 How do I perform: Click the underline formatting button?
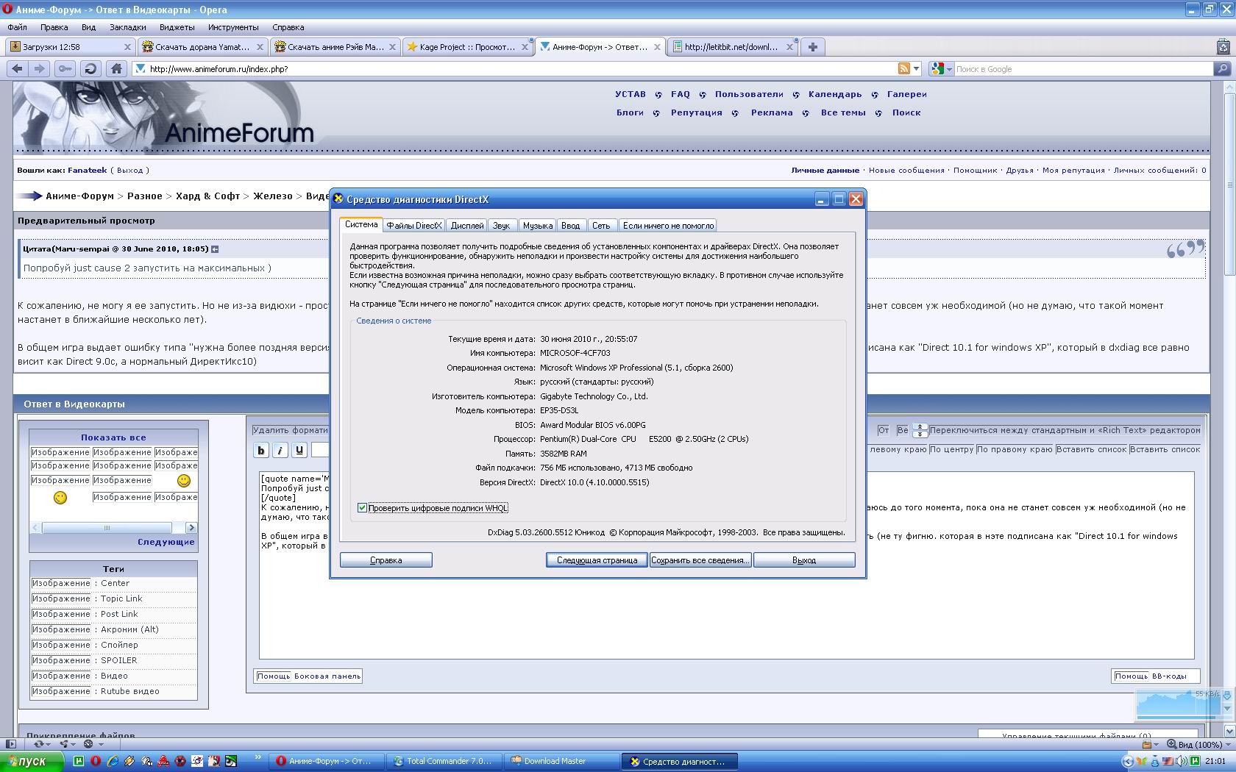click(299, 450)
